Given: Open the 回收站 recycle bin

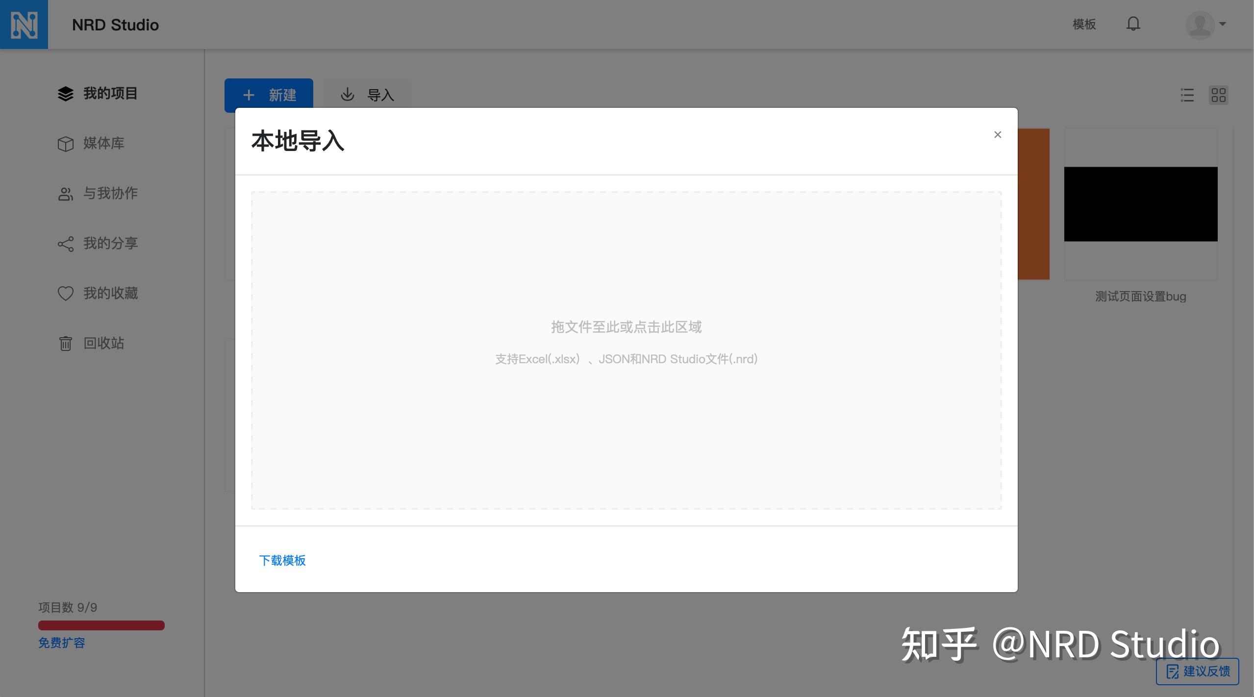Looking at the screenshot, I should [103, 343].
